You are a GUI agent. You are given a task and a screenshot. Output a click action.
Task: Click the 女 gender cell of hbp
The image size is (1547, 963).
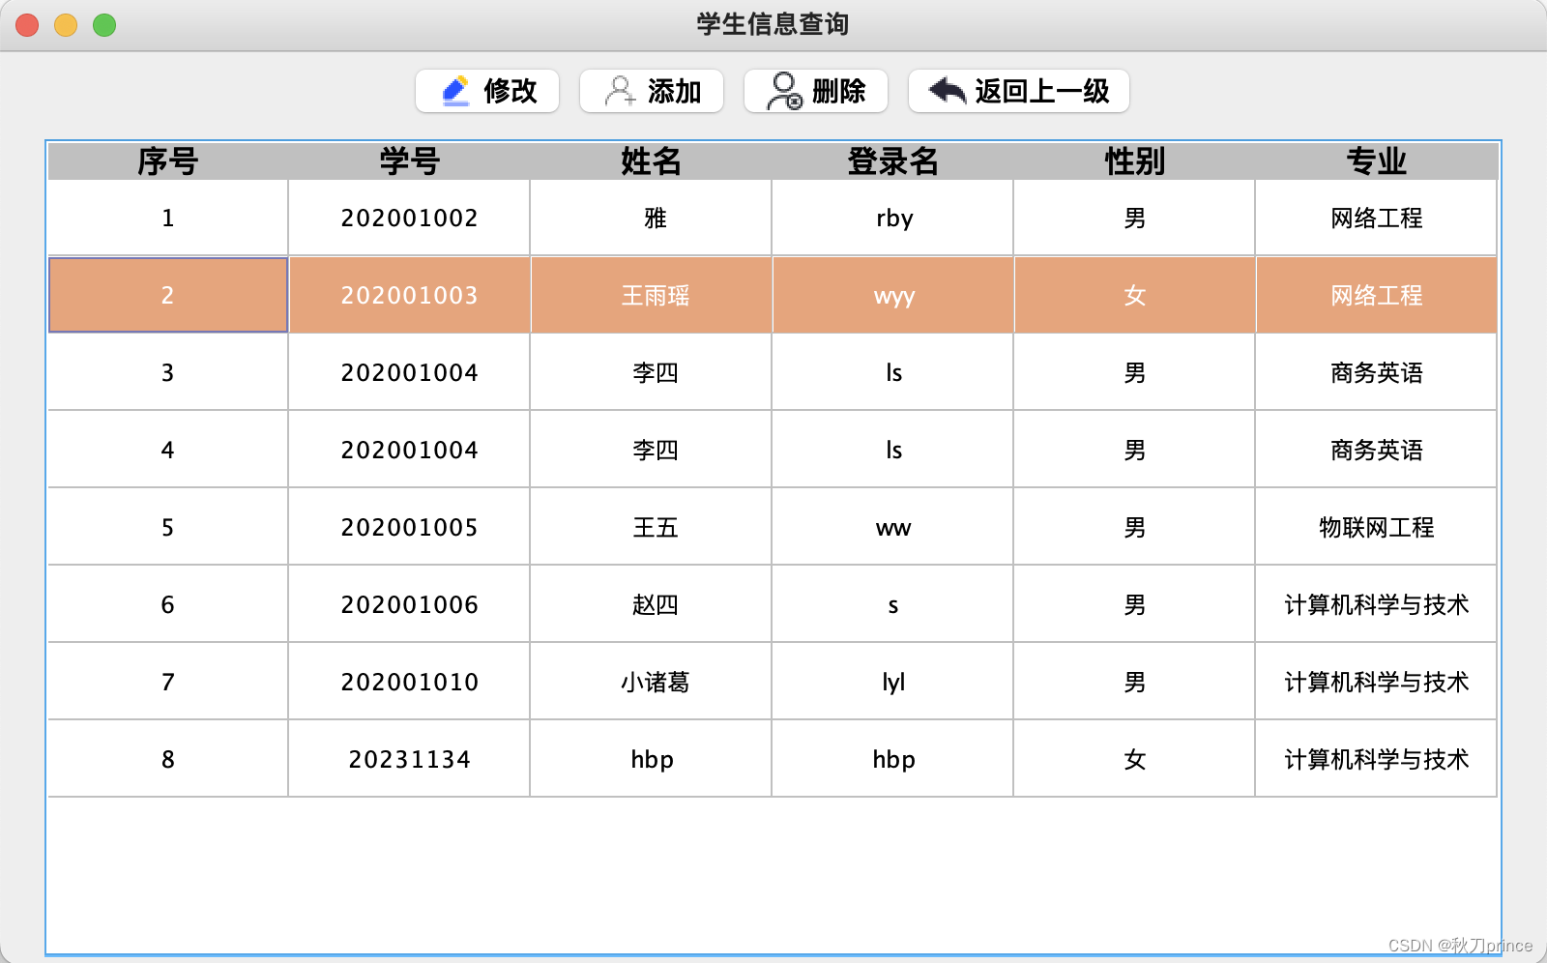(x=1135, y=759)
